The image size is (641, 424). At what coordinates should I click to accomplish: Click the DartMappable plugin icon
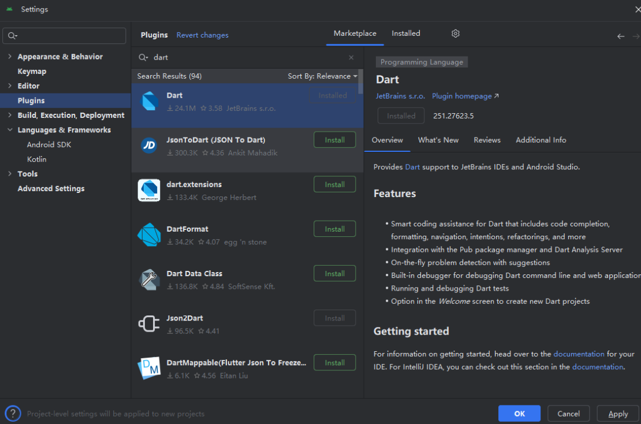point(149,368)
